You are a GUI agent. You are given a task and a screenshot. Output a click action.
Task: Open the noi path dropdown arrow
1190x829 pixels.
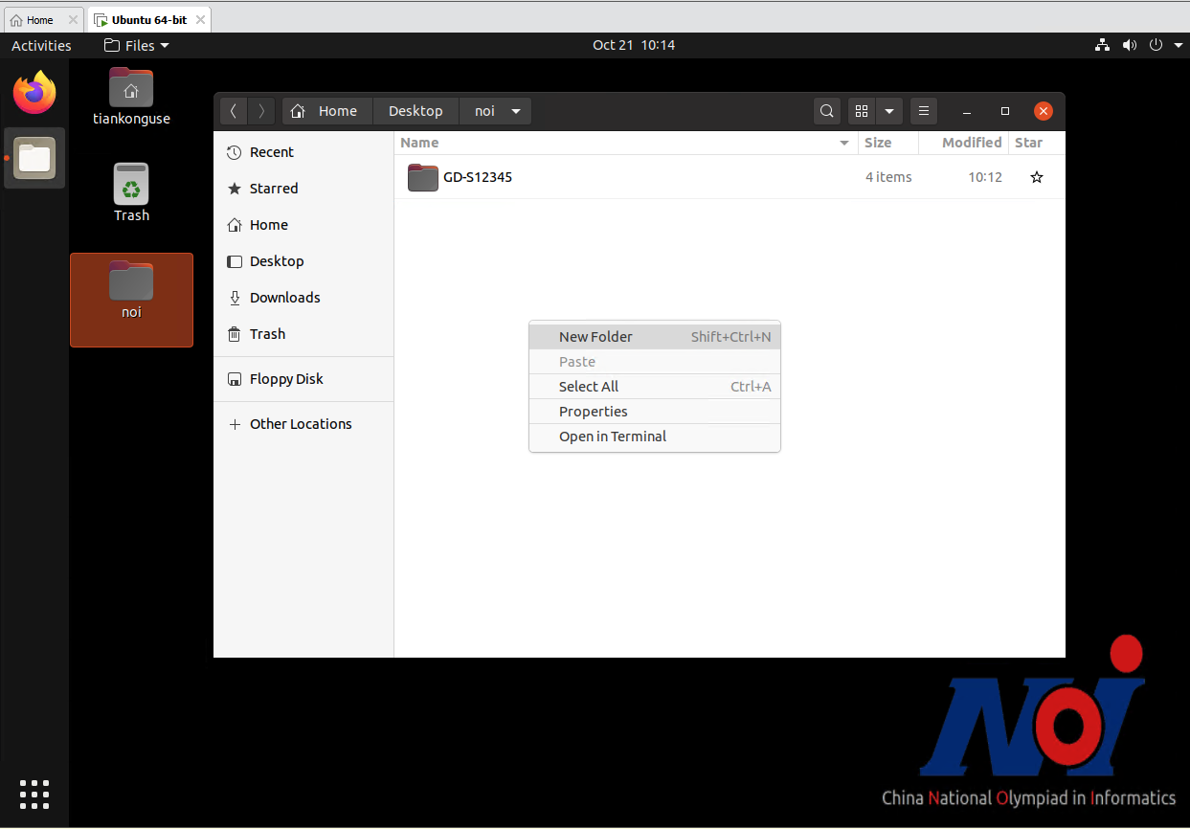point(516,111)
